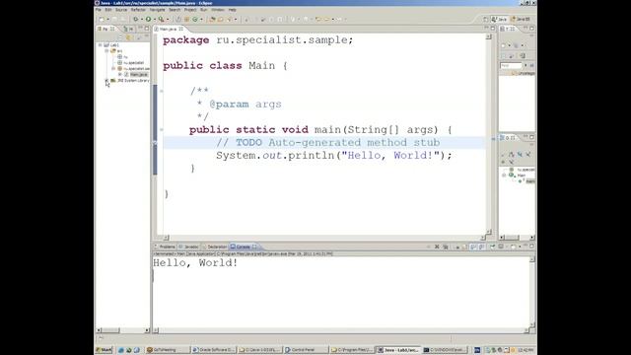
Task: Select the Hierarchy view tab
Action: pyautogui.click(x=129, y=29)
